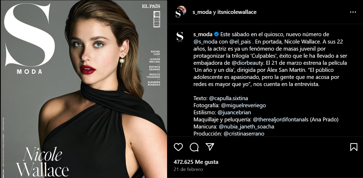This screenshot has width=363, height=178.
Task: Open @nubia_janeth_soacha manicure credit
Action: (x=246, y=127)
